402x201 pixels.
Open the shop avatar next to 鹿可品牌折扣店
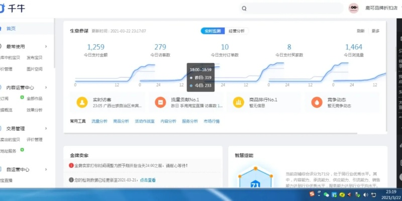point(353,8)
